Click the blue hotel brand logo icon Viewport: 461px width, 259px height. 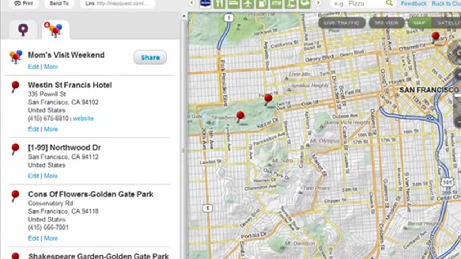(x=205, y=4)
